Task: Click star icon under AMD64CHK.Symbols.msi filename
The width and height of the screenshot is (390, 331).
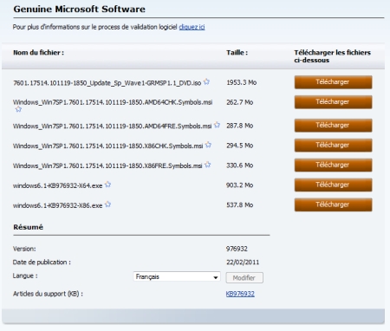Action: (18, 109)
